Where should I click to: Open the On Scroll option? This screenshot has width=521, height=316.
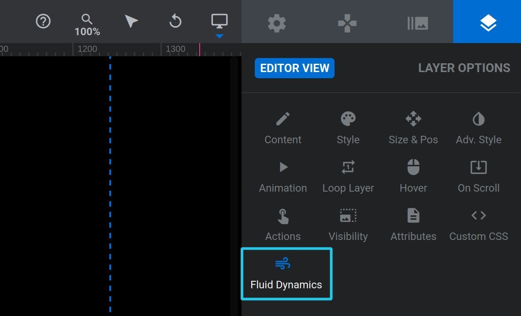(479, 177)
